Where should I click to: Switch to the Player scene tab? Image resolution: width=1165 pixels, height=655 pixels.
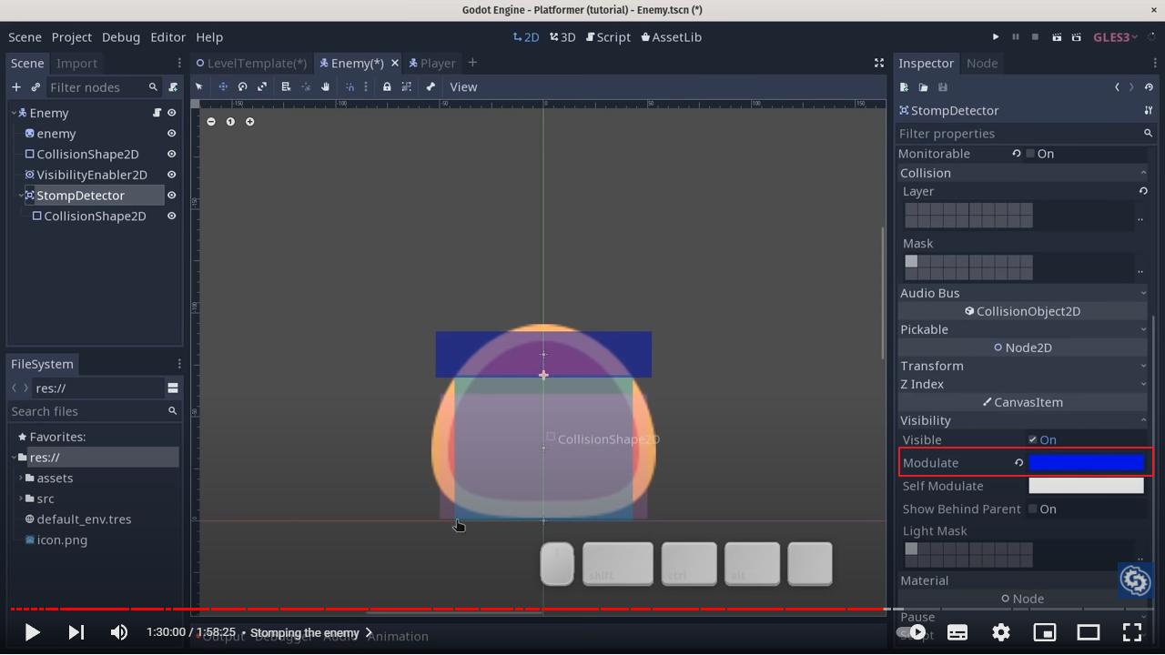point(432,63)
